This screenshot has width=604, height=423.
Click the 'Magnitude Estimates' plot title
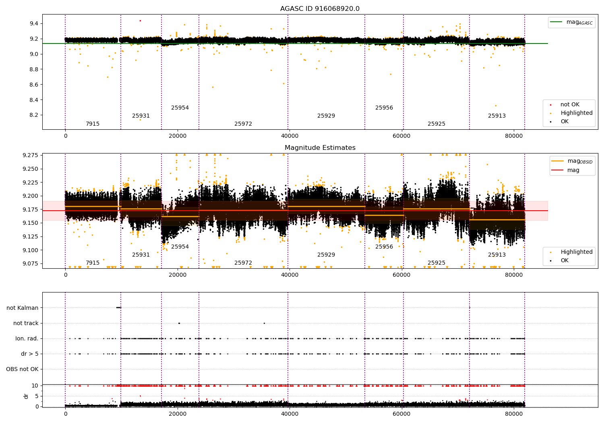(x=320, y=148)
